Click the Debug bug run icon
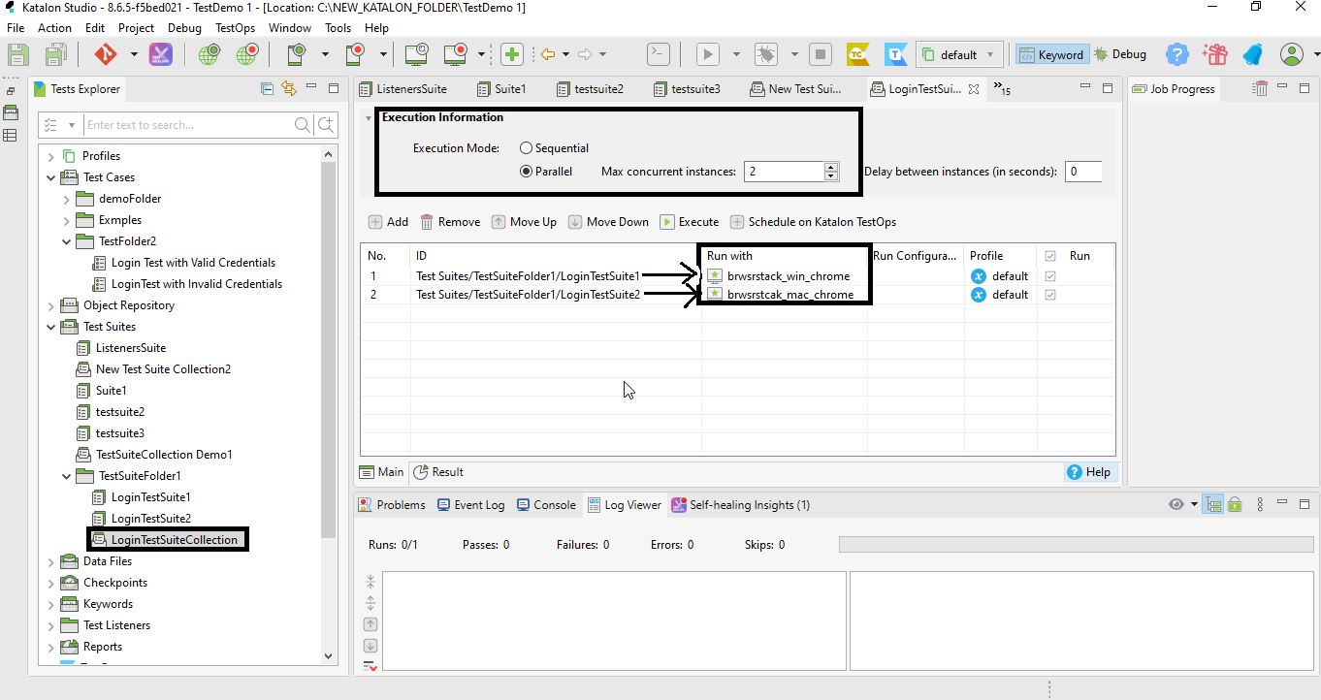This screenshot has height=700, width=1321. [x=766, y=54]
